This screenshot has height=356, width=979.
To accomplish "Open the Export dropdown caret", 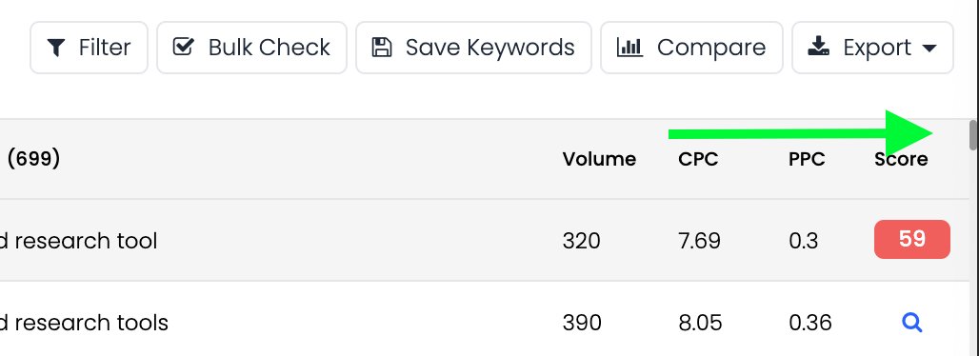I will pos(929,49).
